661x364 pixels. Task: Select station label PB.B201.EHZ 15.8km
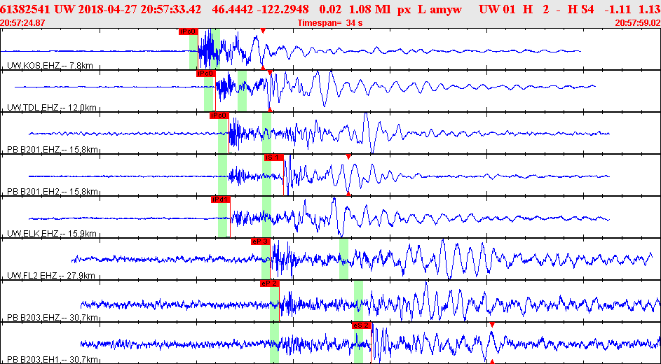click(x=53, y=150)
